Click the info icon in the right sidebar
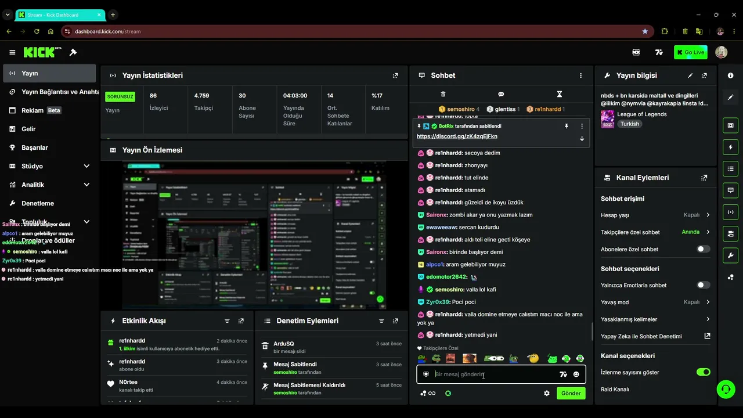743x418 pixels. point(730,75)
